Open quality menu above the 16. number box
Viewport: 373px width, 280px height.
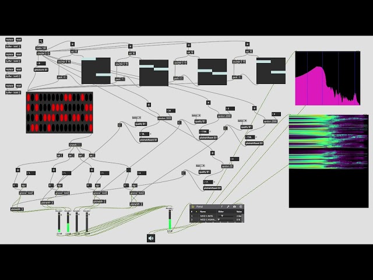(x=136, y=118)
